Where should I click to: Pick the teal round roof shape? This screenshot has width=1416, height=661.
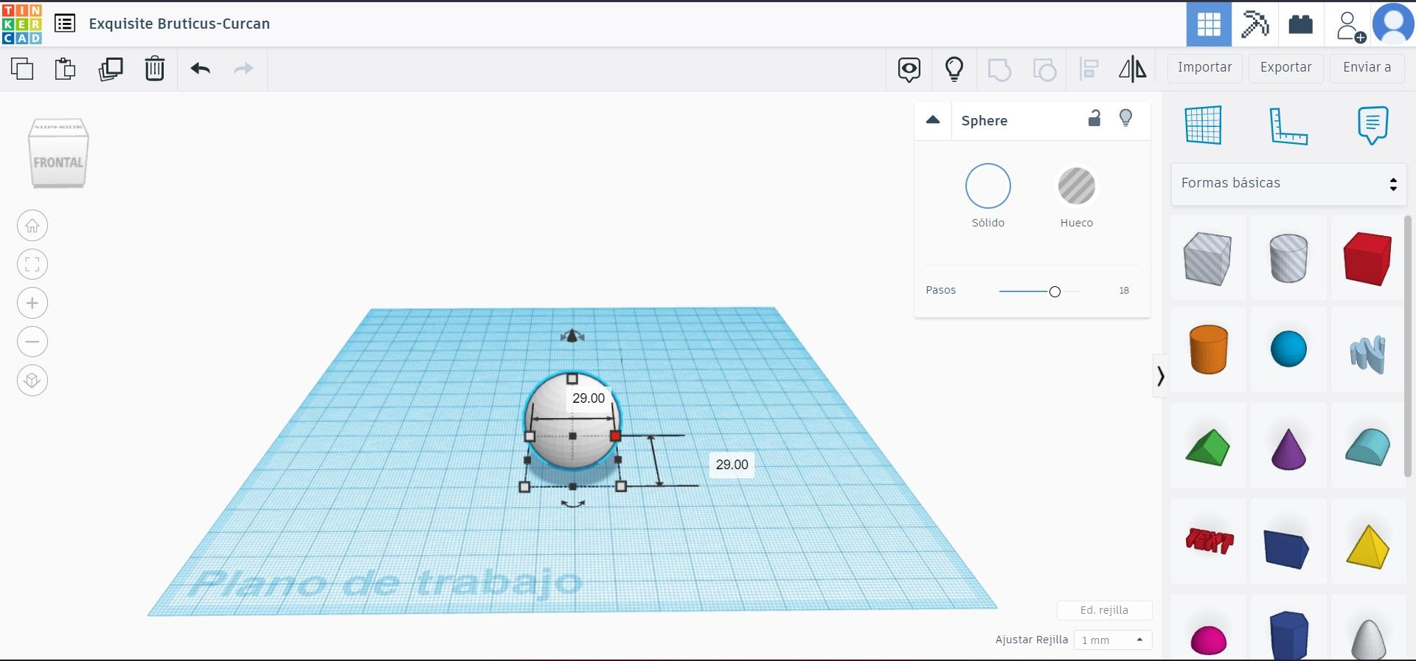tap(1368, 447)
